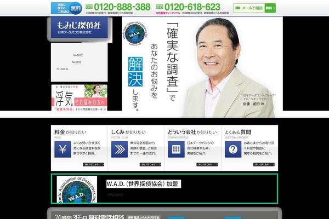
Task: Click the No3135 text in side box
Action: 76,62
